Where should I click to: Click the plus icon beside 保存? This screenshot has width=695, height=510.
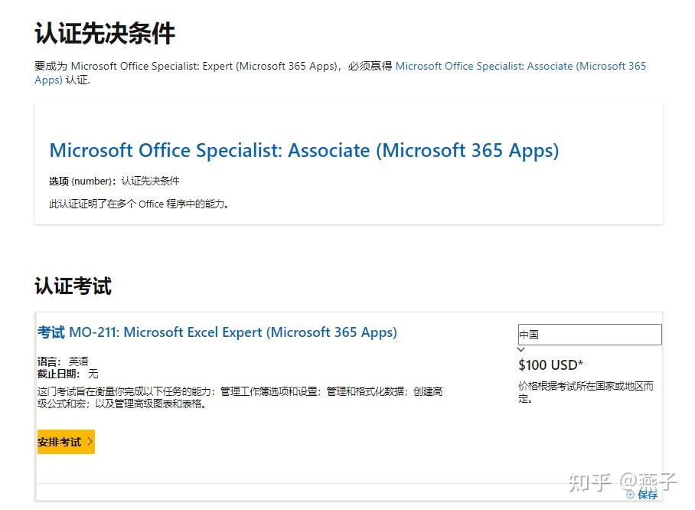631,495
